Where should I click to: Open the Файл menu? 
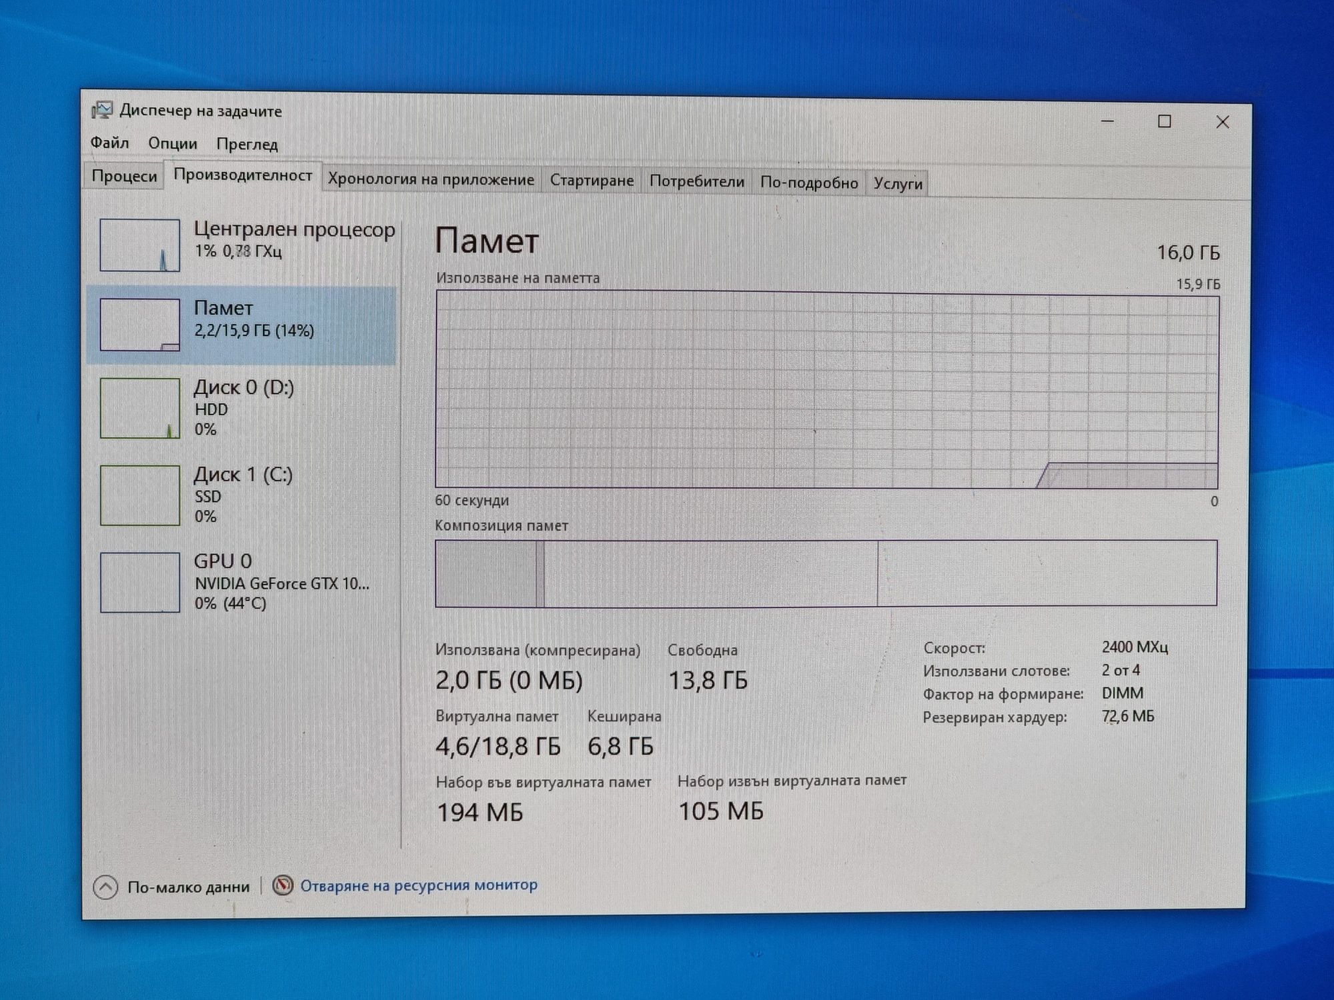(x=109, y=143)
